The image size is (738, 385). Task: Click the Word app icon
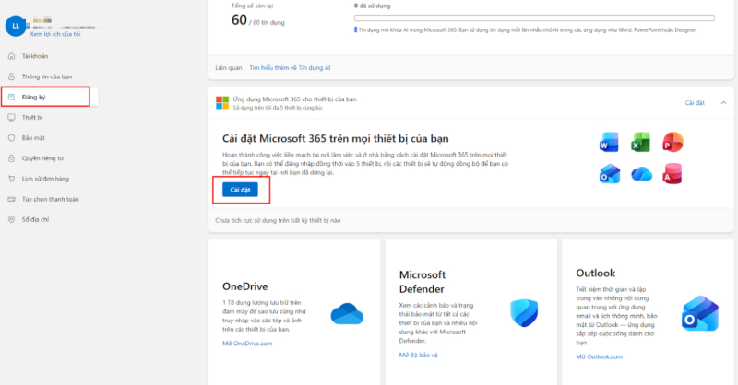(609, 143)
